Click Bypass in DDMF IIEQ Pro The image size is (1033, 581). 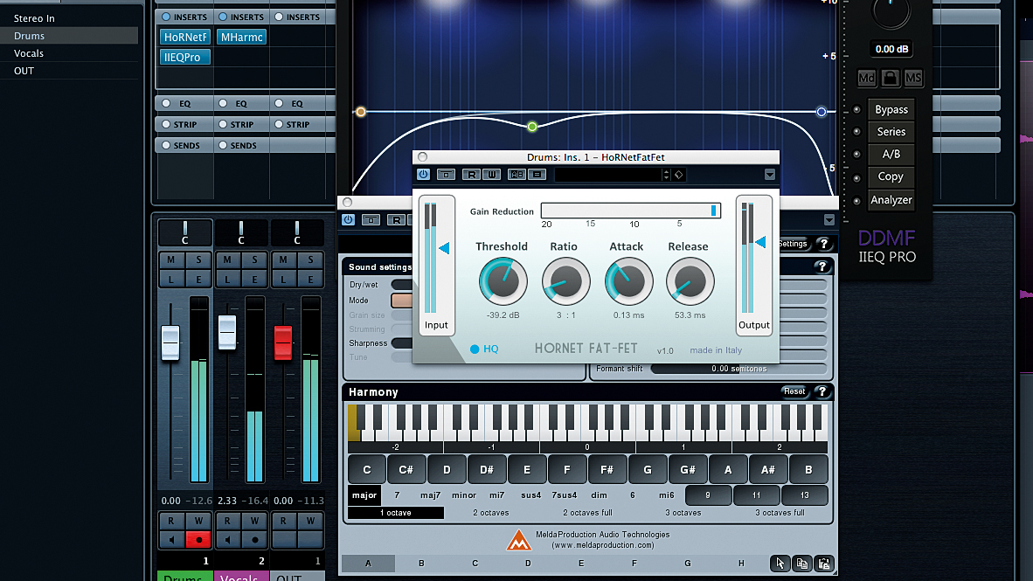coord(891,110)
